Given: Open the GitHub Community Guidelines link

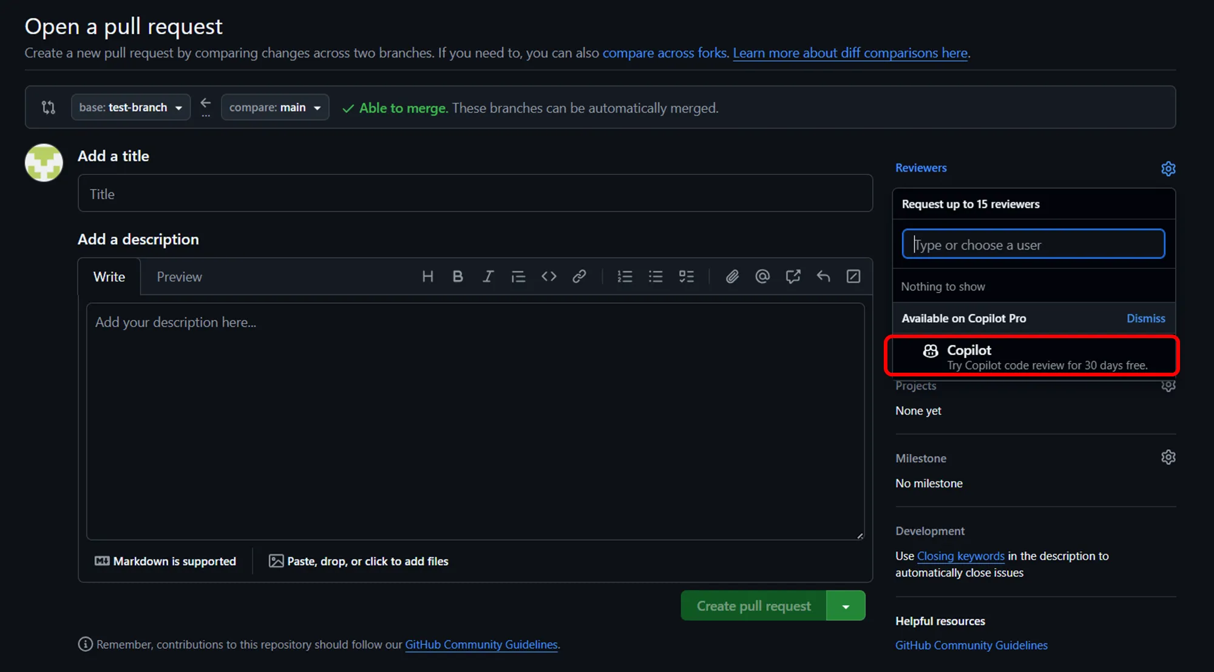Looking at the screenshot, I should point(481,644).
